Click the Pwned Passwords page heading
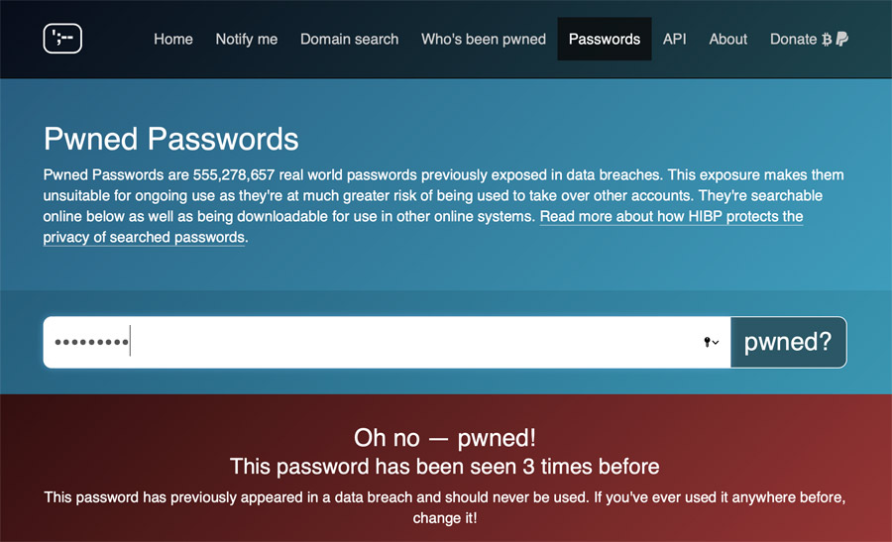Viewport: 892px width, 542px height. 170,139
